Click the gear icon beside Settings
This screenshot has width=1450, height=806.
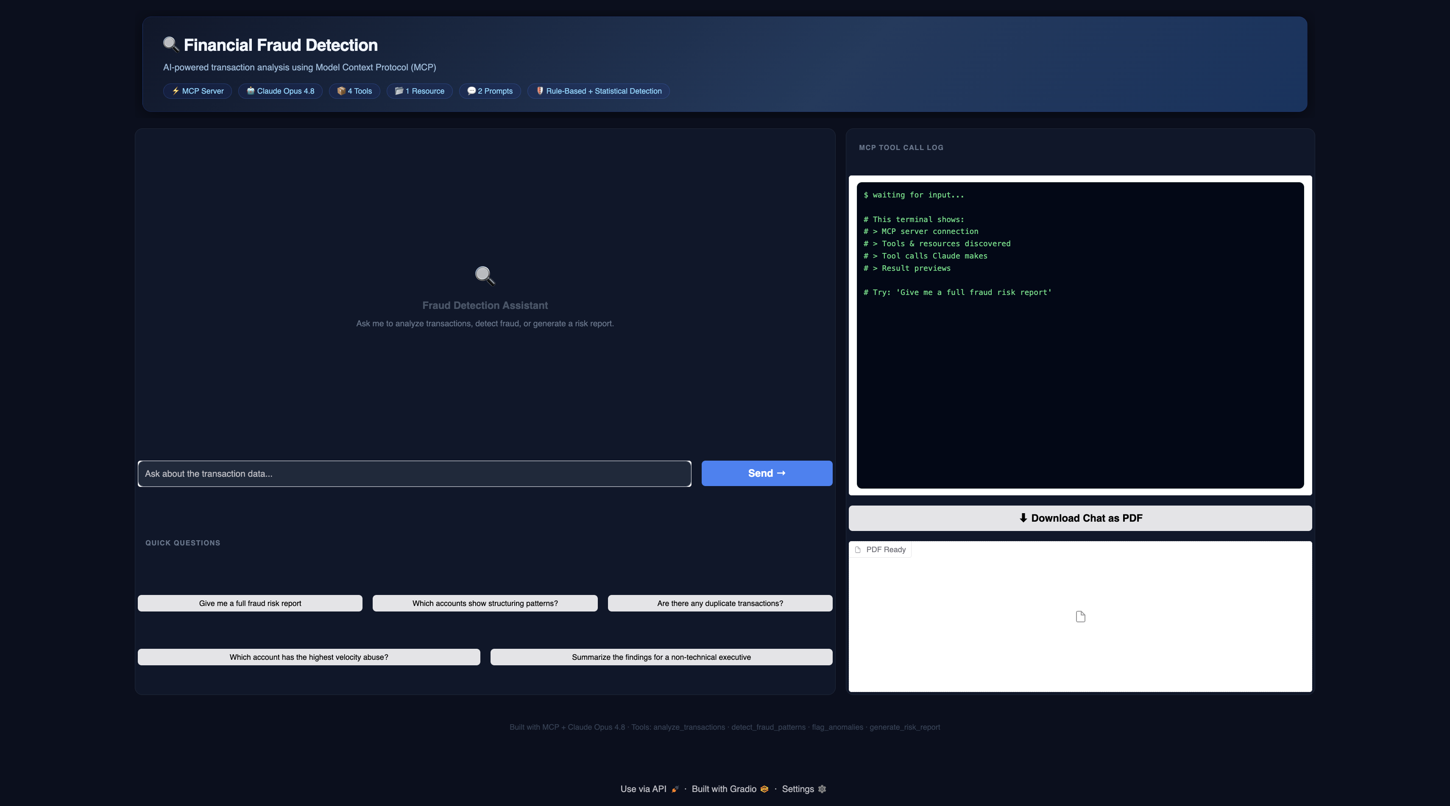click(x=822, y=789)
